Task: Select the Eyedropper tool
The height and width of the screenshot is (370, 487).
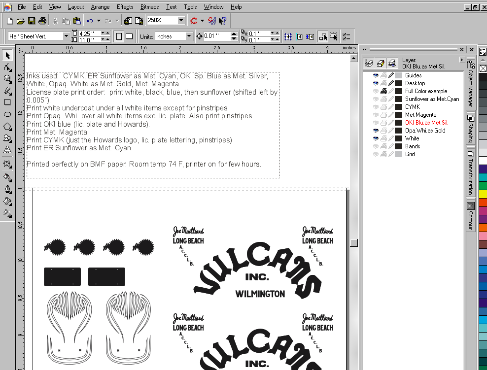Action: [x=7, y=177]
